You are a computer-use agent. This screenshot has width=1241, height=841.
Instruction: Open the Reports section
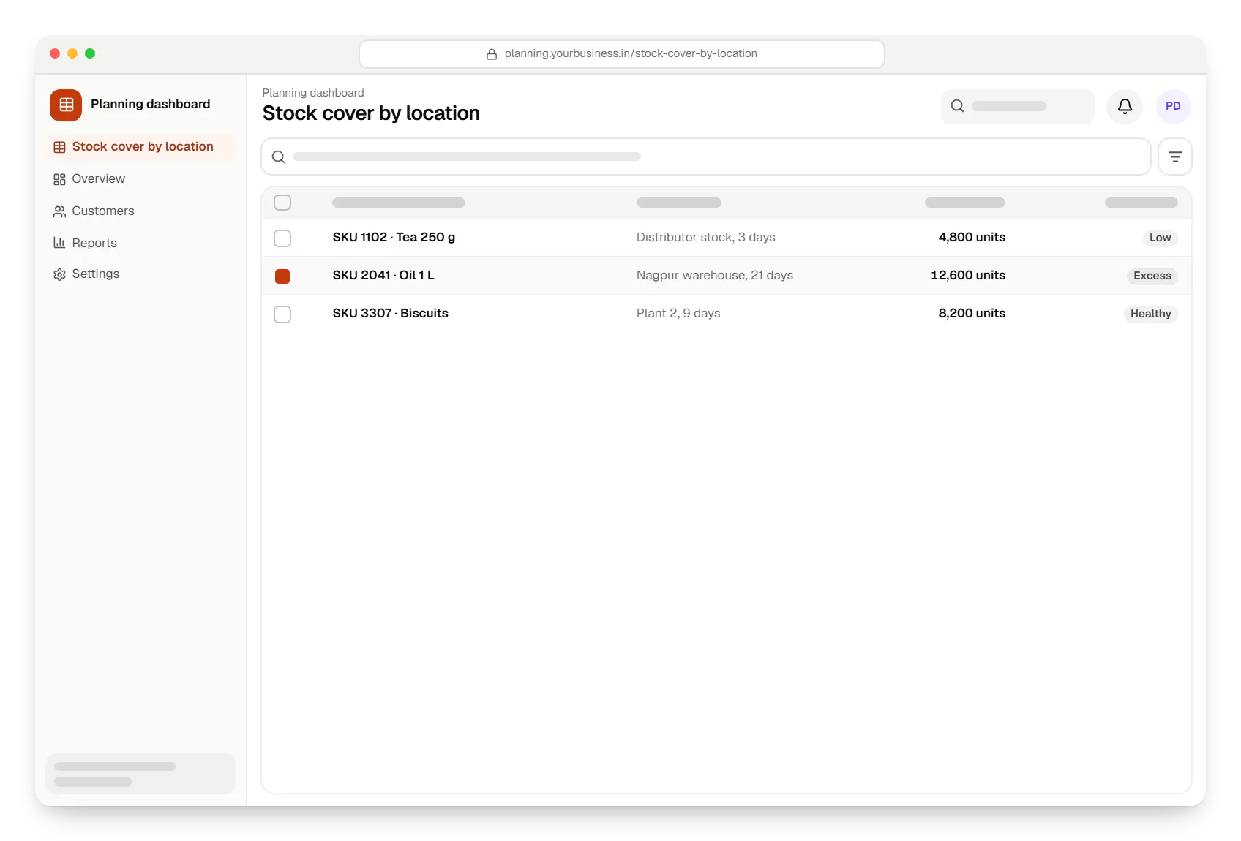pos(140,243)
